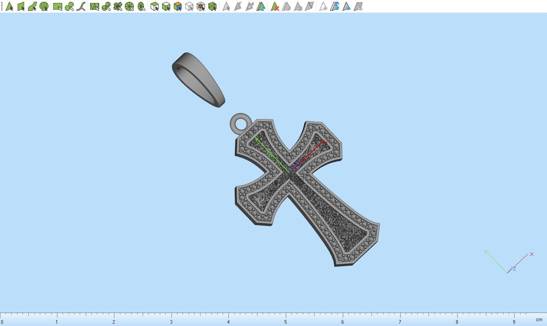Screen dimensions: 547x326
Task: Toggle the dark triangle with blue eye icon
Action: coord(346,6)
